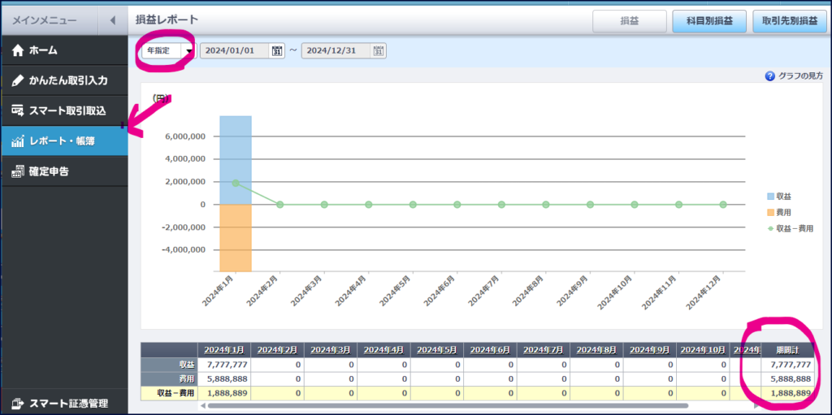This screenshot has height=415, width=832.
Task: Click the blue 収益 legend swatch
Action: [772, 197]
